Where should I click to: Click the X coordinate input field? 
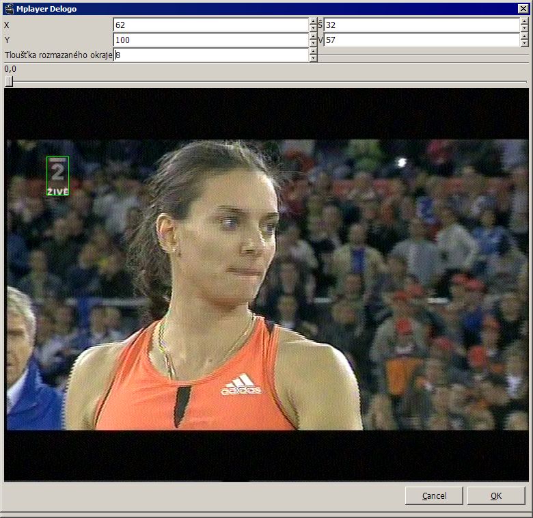coord(210,25)
